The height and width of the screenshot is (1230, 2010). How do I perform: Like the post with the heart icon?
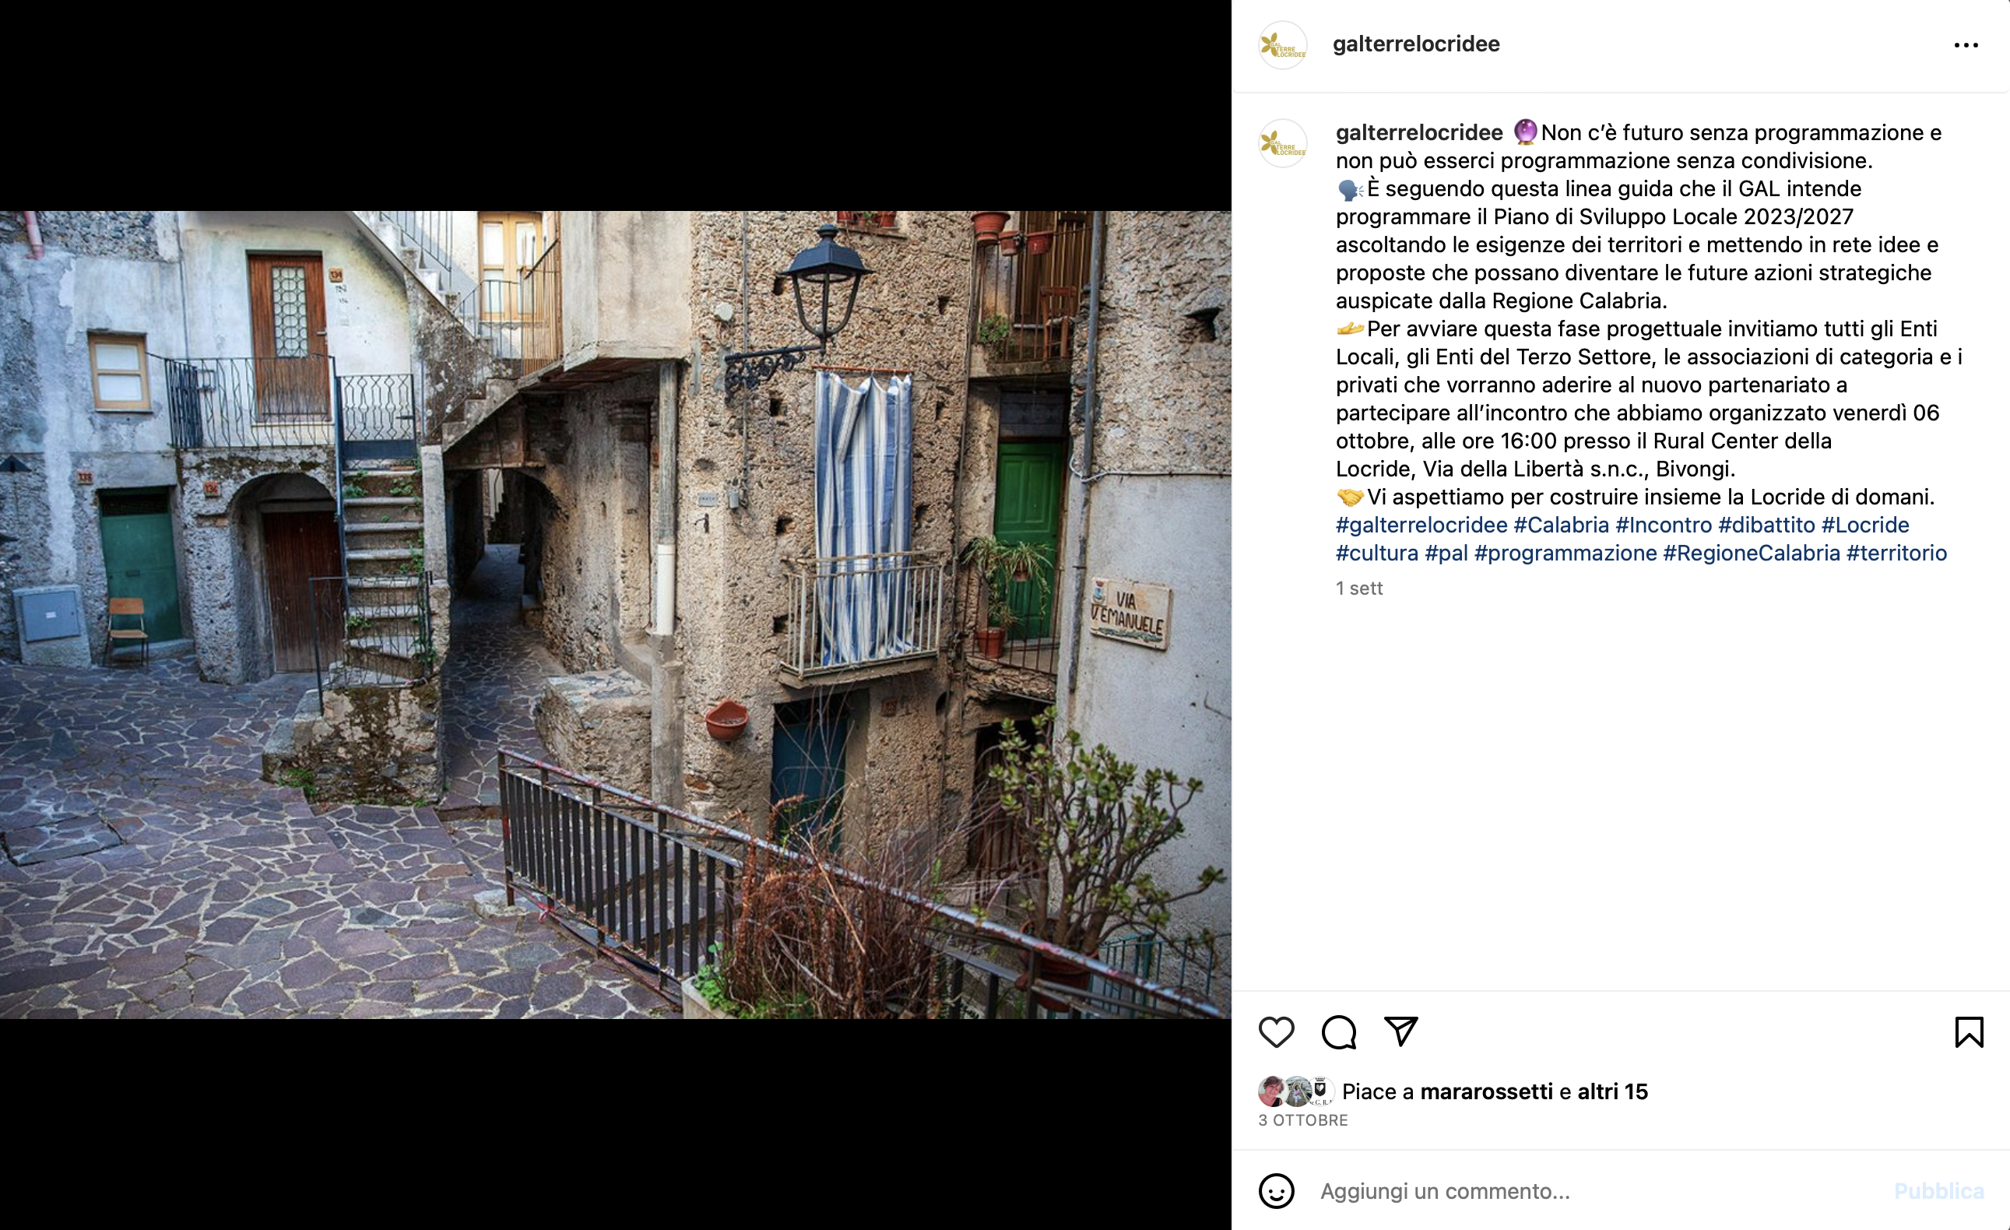1276,1031
